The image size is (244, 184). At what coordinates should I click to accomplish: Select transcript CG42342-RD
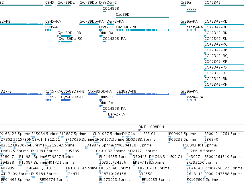[216, 21]
